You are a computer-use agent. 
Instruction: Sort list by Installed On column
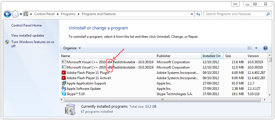[x=212, y=56]
